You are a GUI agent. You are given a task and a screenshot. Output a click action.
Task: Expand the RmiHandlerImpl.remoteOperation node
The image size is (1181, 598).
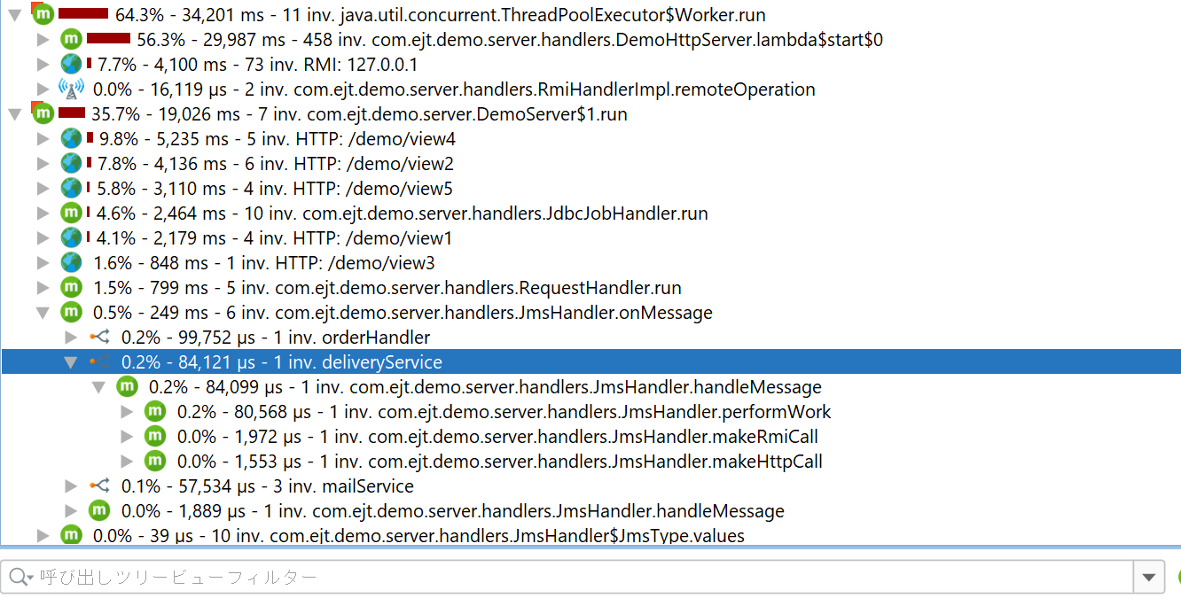(43, 89)
